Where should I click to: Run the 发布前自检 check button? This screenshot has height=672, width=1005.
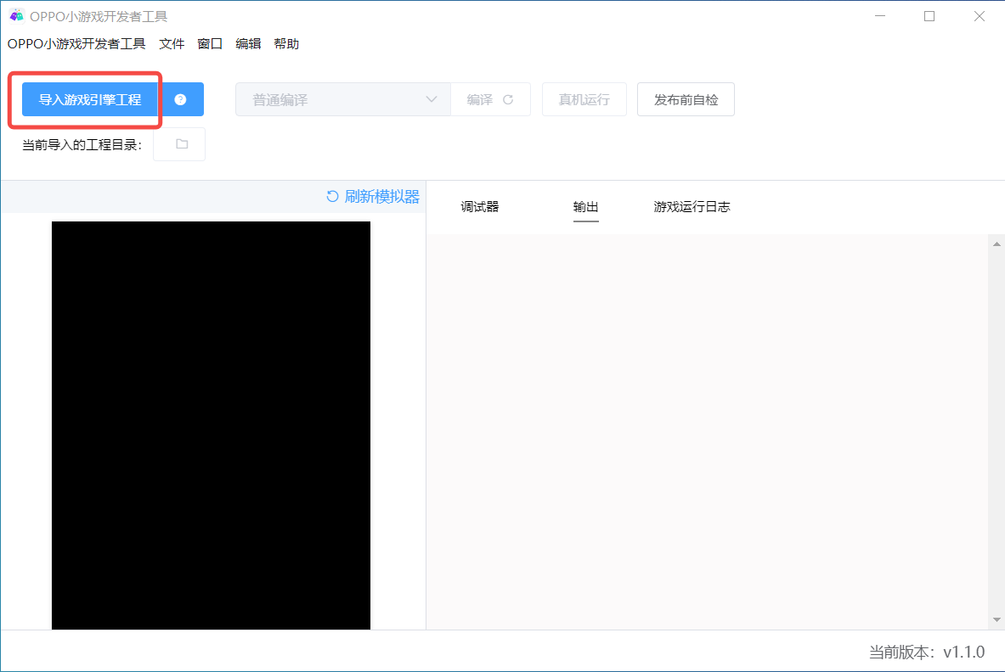point(686,99)
